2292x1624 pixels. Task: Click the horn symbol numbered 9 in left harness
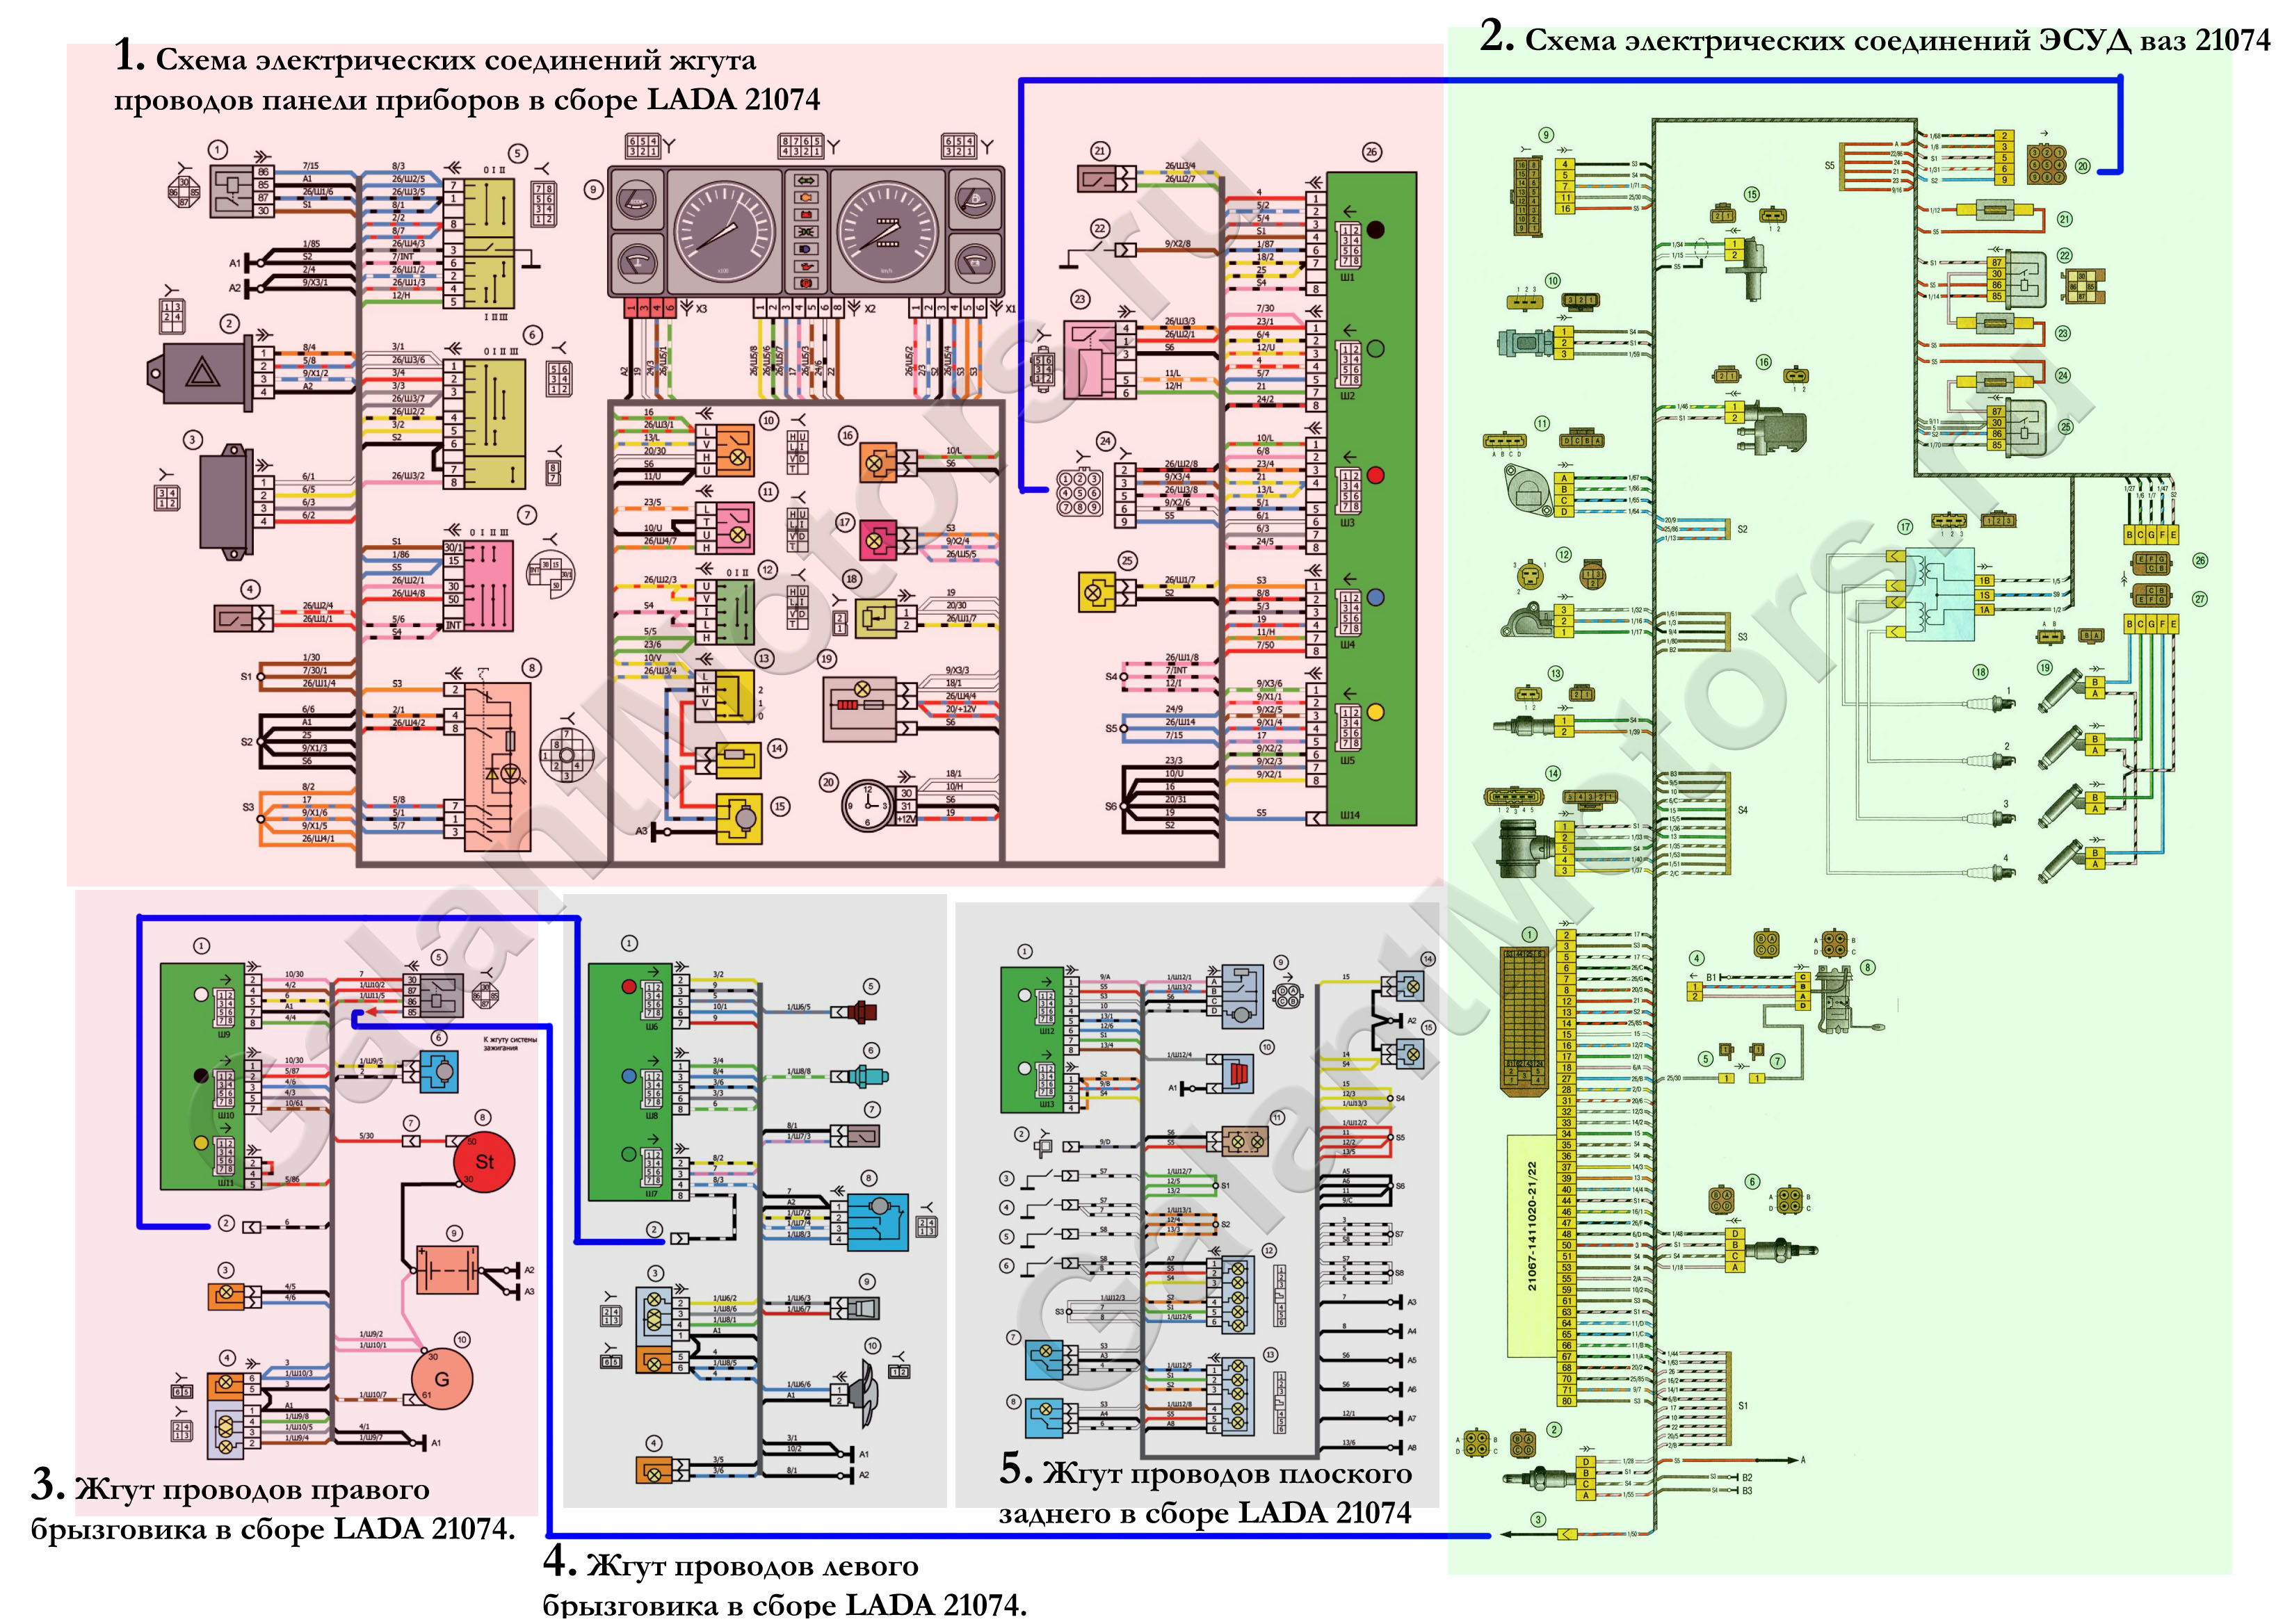point(864,1308)
